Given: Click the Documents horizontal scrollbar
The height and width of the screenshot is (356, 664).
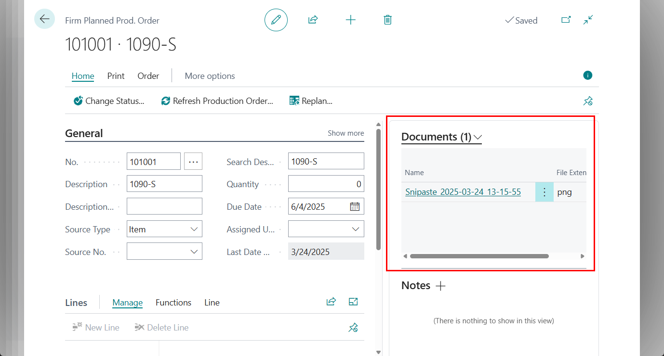Looking at the screenshot, I should (479, 256).
